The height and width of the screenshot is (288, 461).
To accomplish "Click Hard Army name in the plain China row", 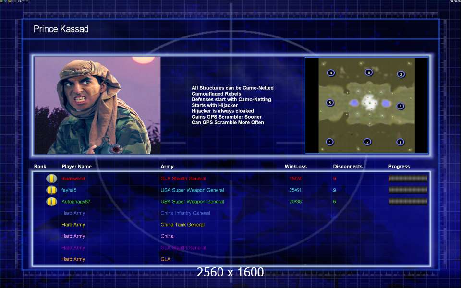I will pyautogui.click(x=73, y=236).
